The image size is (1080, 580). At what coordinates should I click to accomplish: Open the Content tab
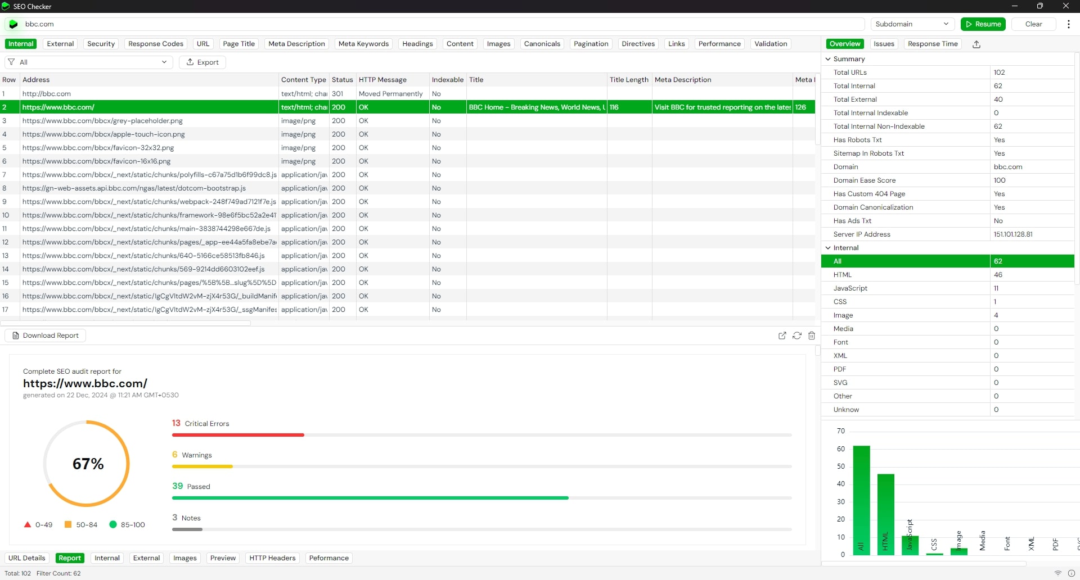(x=460, y=44)
